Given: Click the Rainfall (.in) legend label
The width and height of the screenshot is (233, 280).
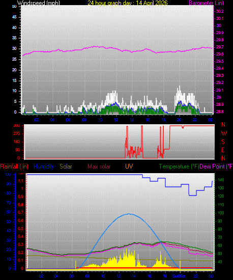Looking at the screenshot, I should pyautogui.click(x=14, y=166).
